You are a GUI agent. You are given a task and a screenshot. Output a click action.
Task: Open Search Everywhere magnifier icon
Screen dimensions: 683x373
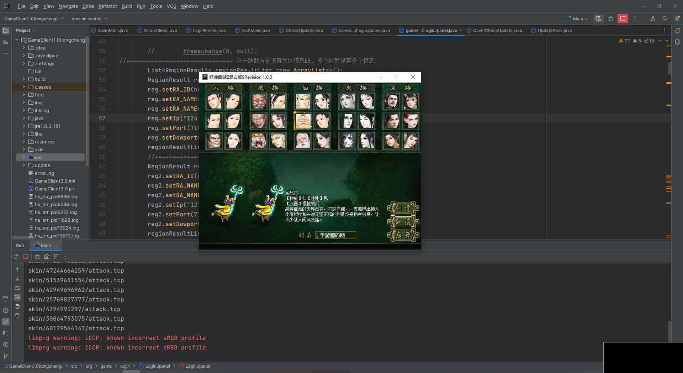coord(665,19)
